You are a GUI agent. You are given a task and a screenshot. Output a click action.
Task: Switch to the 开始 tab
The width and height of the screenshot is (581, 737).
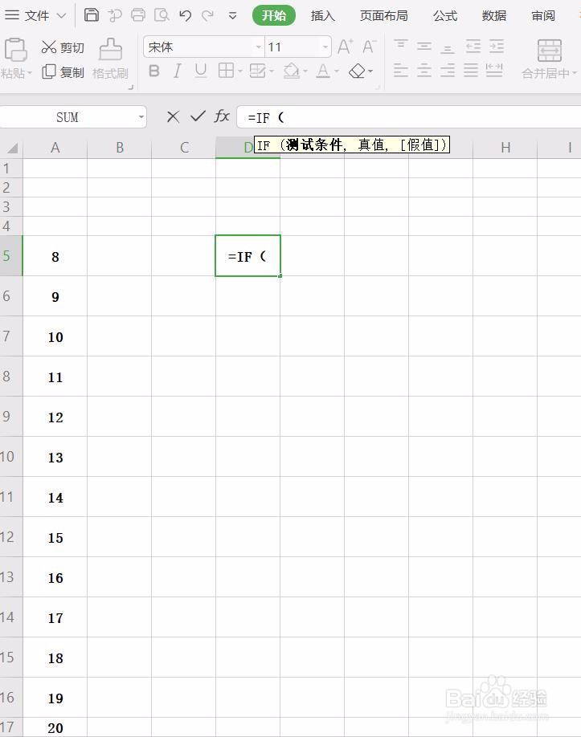tap(274, 15)
